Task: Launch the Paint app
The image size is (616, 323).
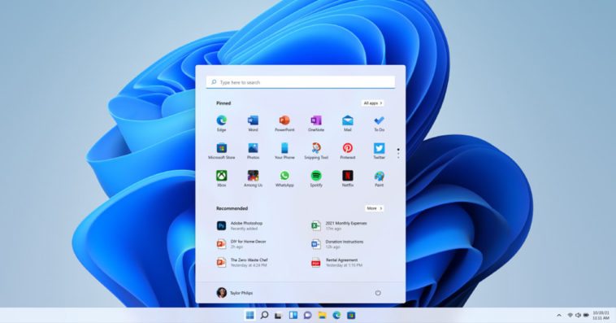Action: [x=379, y=179]
